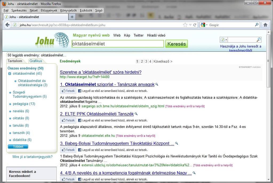Image resolution: width=273 pixels, height=183 pixels.
Task: Open a new tab with the plus button
Action: [72, 17]
